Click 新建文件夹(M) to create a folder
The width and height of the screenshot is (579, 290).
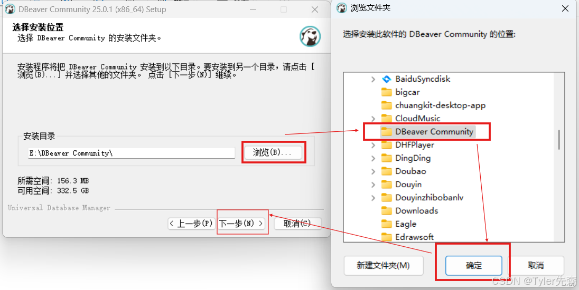click(384, 265)
